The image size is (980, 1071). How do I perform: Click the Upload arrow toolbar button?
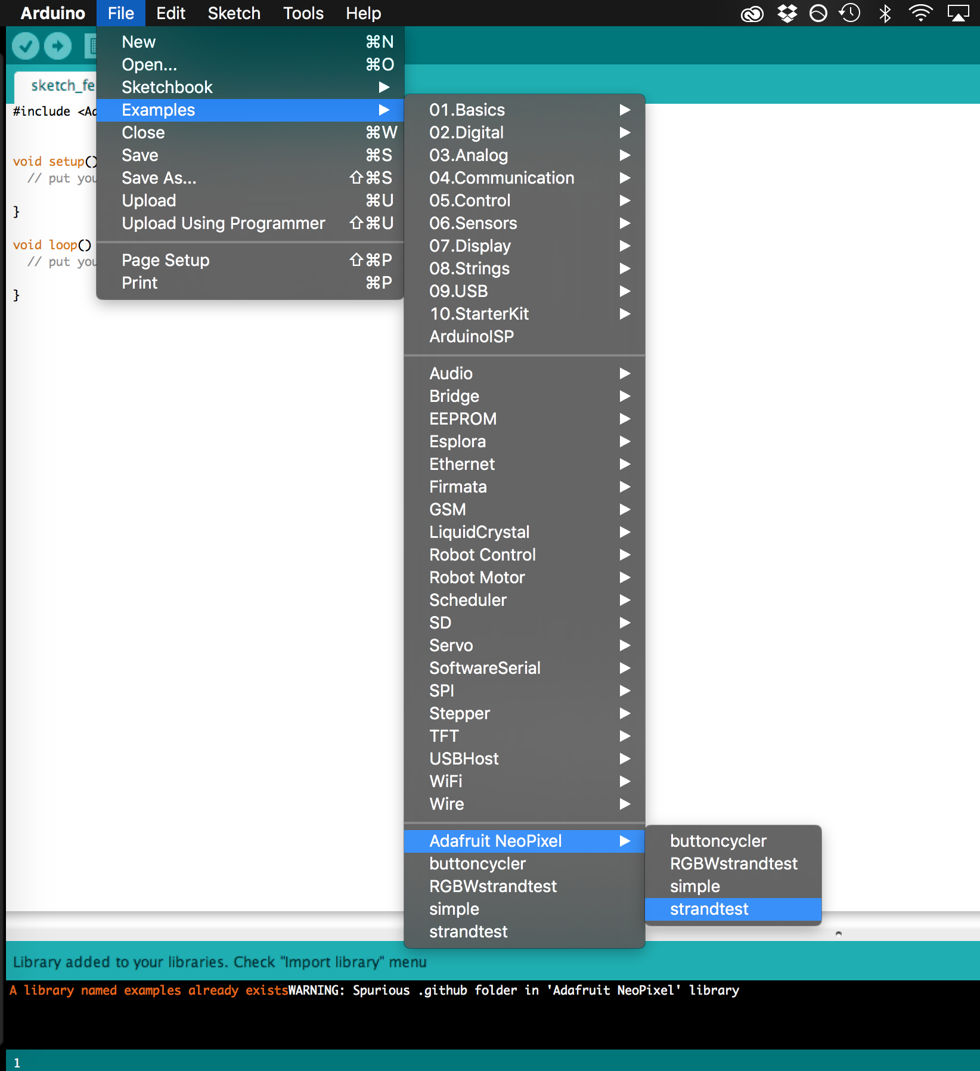(58, 46)
